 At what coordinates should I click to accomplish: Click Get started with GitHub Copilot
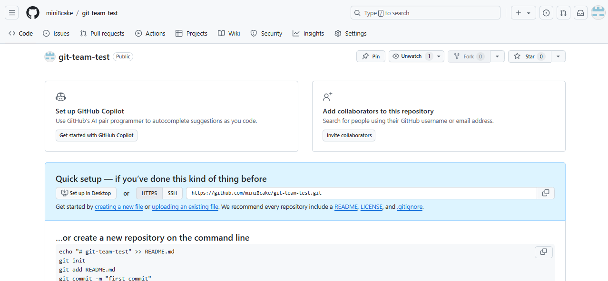click(97, 135)
